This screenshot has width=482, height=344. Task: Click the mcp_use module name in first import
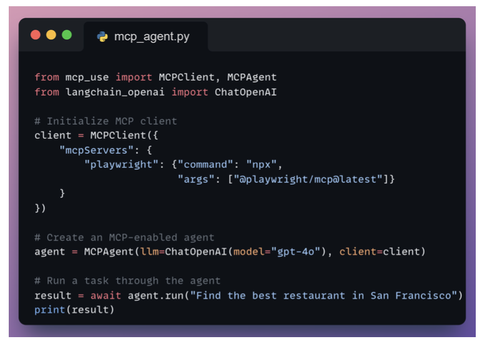[87, 77]
